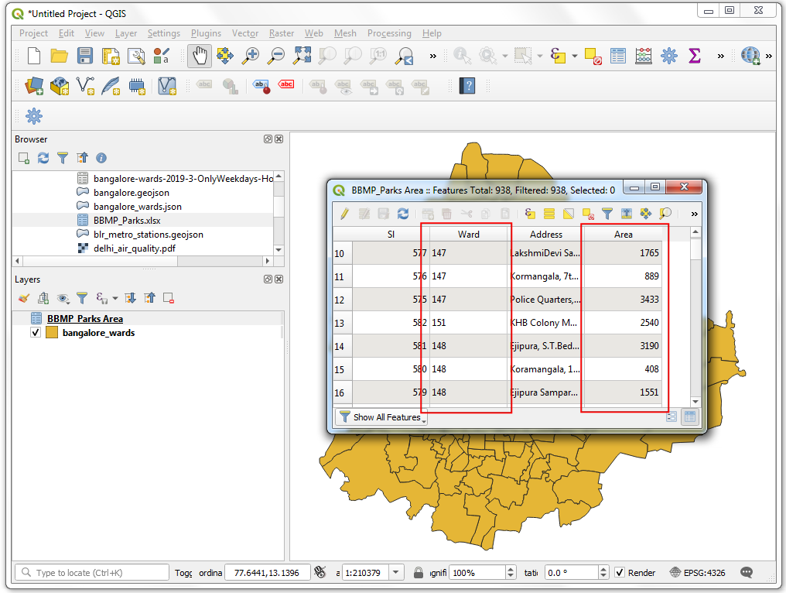Show the statistical summary panel
786x593 pixels.
[x=695, y=56]
